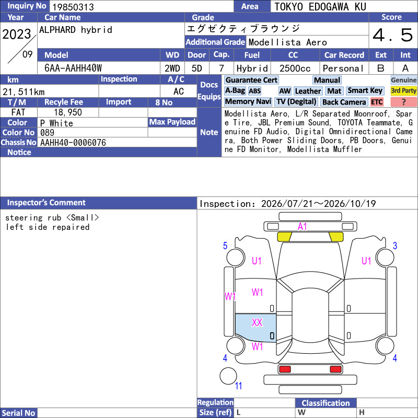The height and width of the screenshot is (418, 418).
Task: Click the Japanese grade name text
Action: pyautogui.click(x=243, y=29)
